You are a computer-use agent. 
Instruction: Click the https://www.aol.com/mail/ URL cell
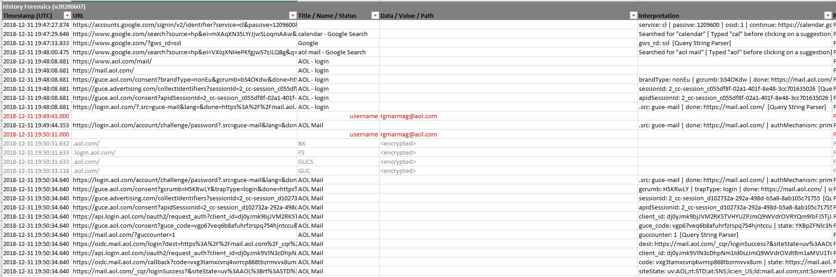tap(112, 61)
